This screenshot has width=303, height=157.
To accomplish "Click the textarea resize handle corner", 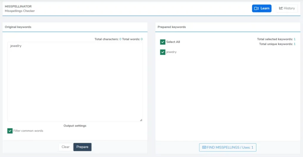I will [x=141, y=120].
